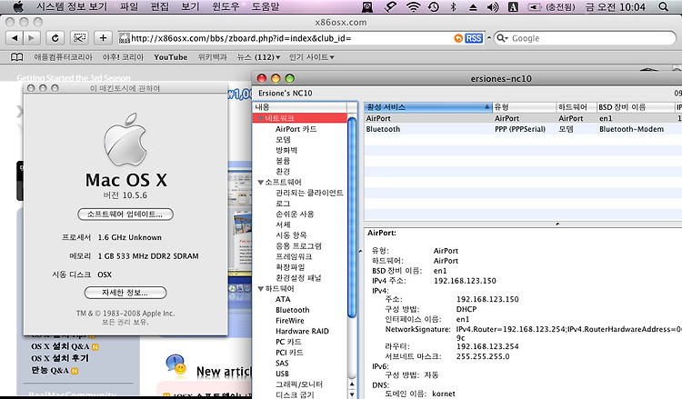Select AirPort 카드 in the sidebar
Viewport: 682px width, 399px height.
296,129
